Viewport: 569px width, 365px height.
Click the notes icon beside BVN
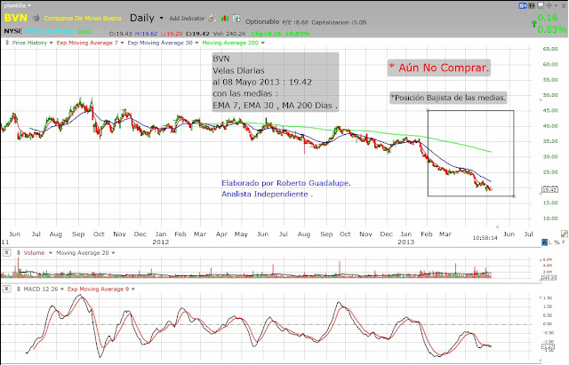pos(36,18)
